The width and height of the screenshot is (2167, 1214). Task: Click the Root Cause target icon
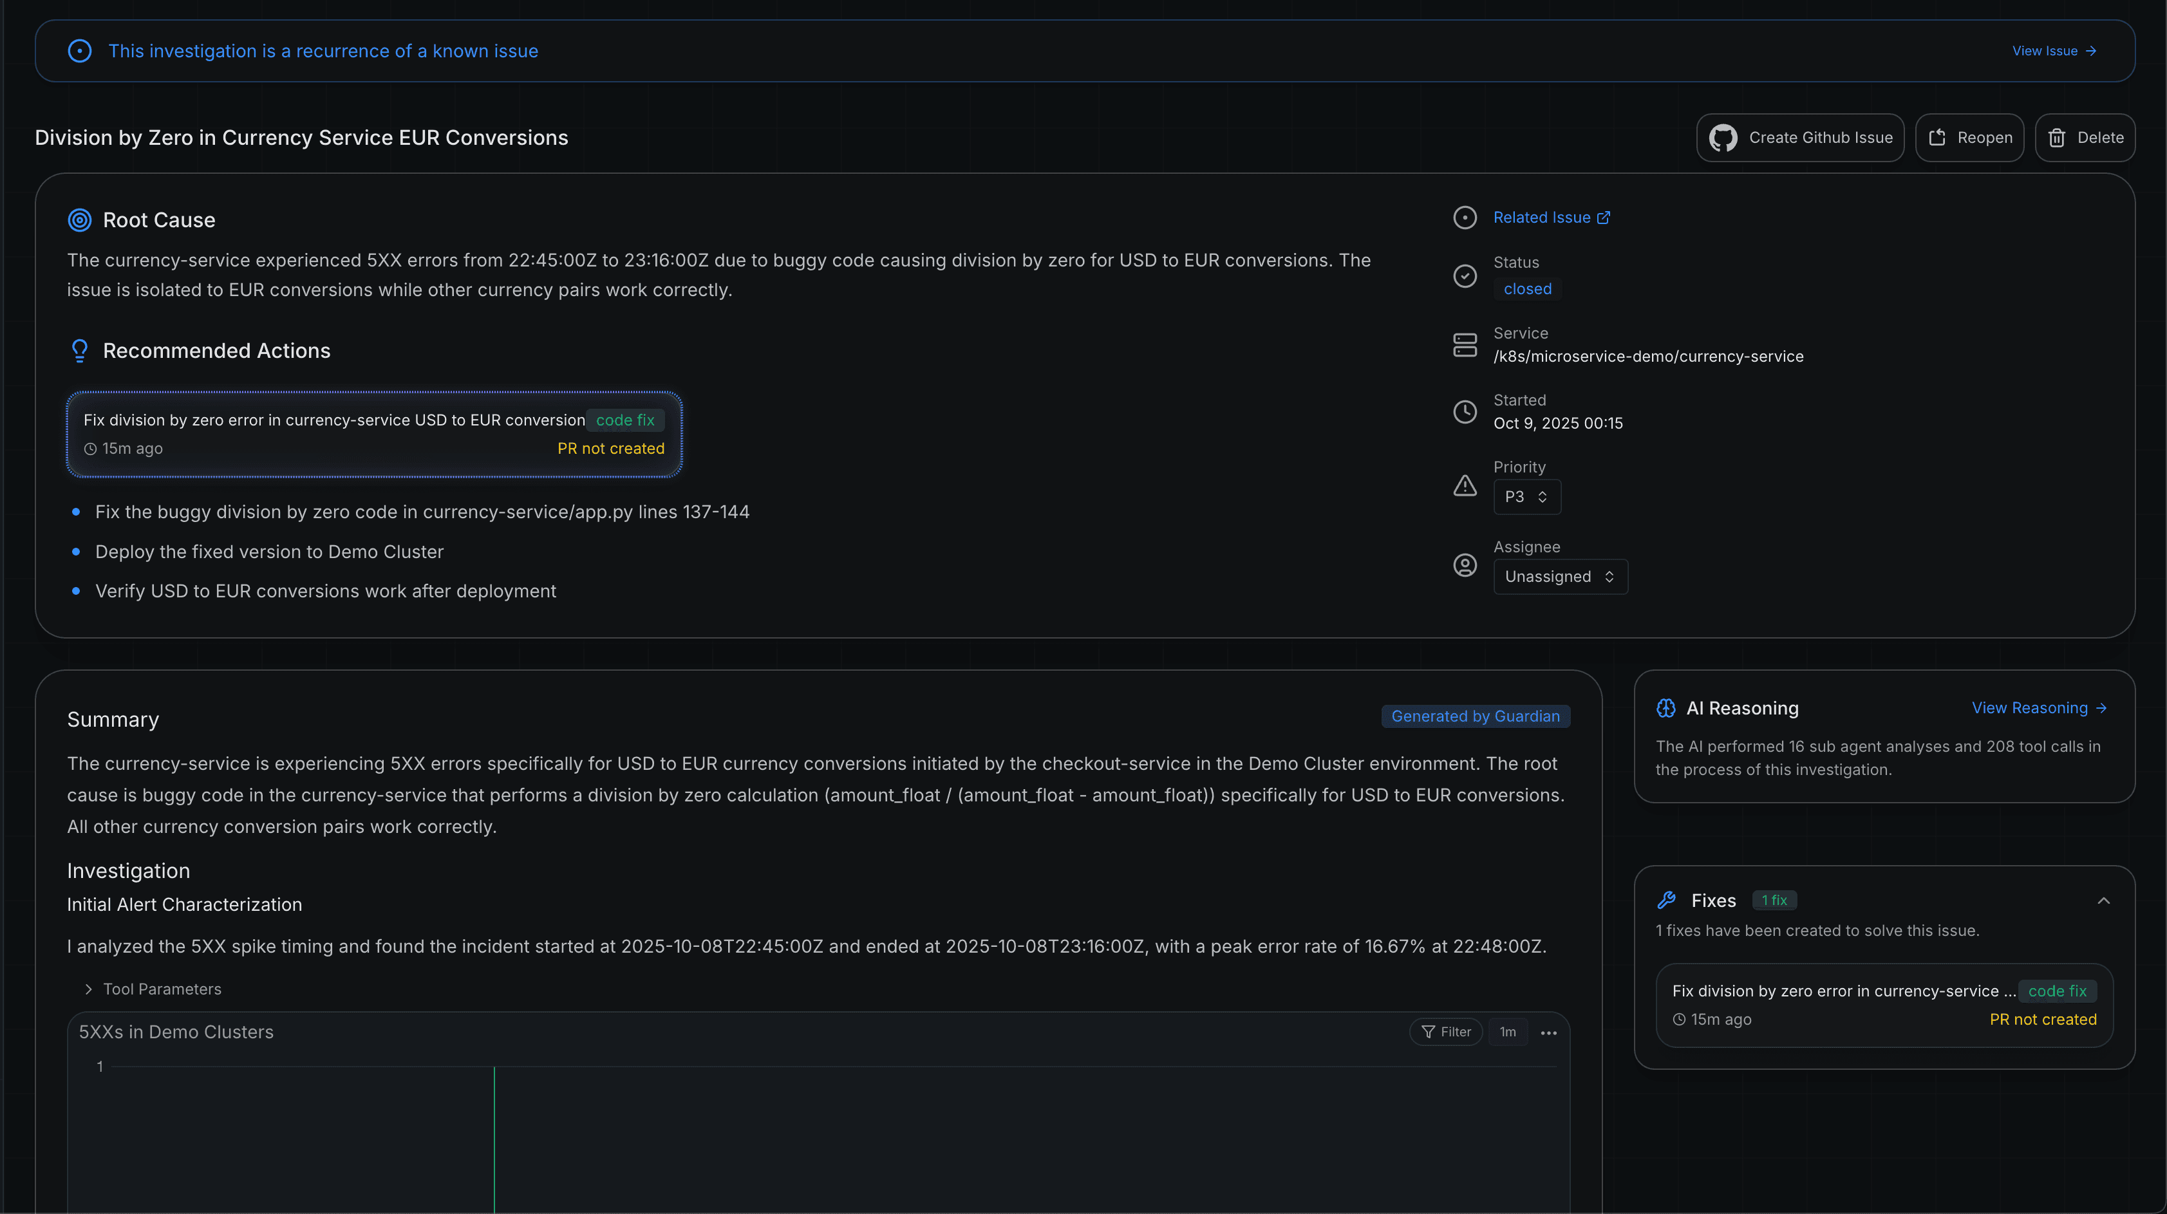(79, 220)
